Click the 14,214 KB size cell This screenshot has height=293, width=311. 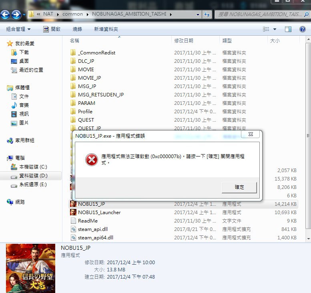285,204
